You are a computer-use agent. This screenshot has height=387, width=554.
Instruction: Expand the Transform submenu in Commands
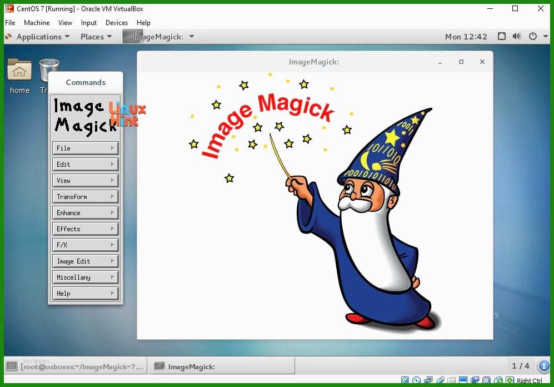click(x=86, y=197)
